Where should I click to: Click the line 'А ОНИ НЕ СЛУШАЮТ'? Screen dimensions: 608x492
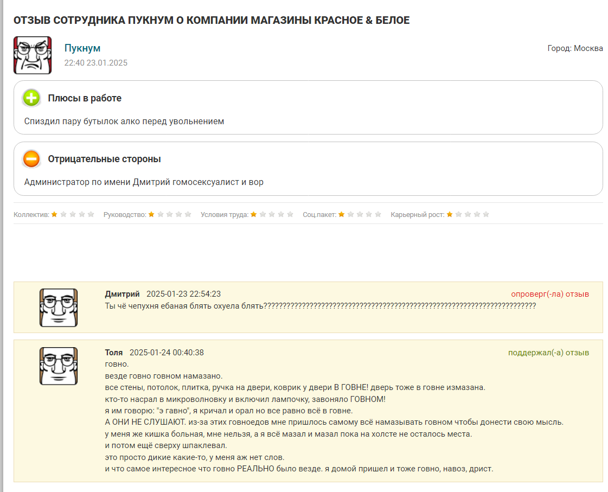point(334,422)
